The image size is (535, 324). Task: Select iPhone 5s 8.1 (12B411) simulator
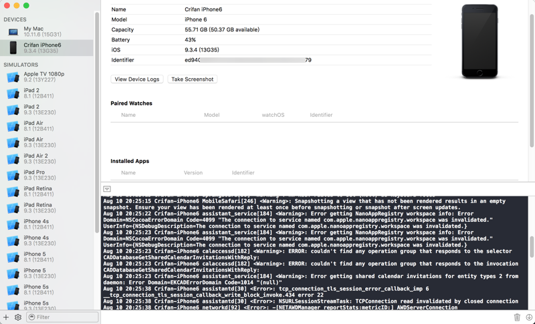pos(46,289)
